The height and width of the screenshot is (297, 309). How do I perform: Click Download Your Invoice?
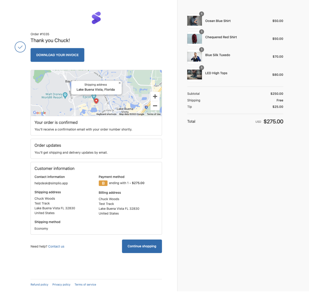(57, 55)
